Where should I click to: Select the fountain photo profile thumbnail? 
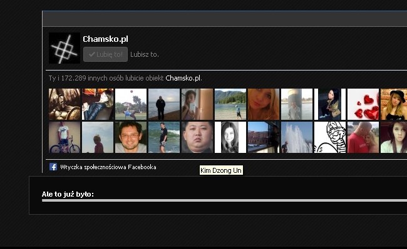pos(297,137)
